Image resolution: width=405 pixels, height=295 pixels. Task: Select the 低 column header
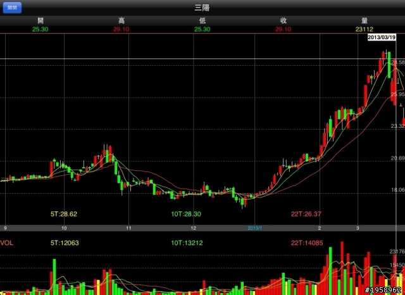click(x=202, y=21)
